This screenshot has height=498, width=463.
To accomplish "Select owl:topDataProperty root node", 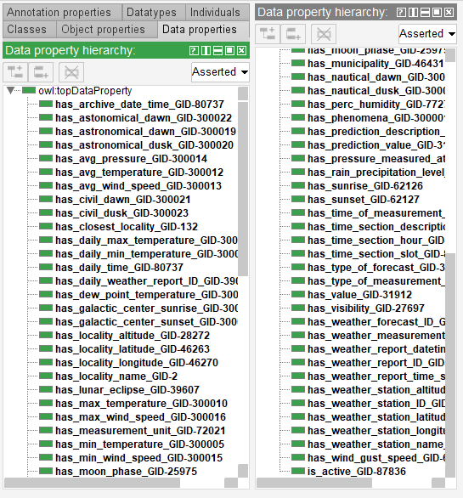I will click(85, 91).
